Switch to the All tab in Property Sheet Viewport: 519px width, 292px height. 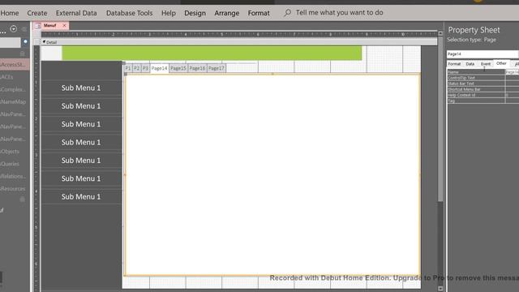coord(516,63)
